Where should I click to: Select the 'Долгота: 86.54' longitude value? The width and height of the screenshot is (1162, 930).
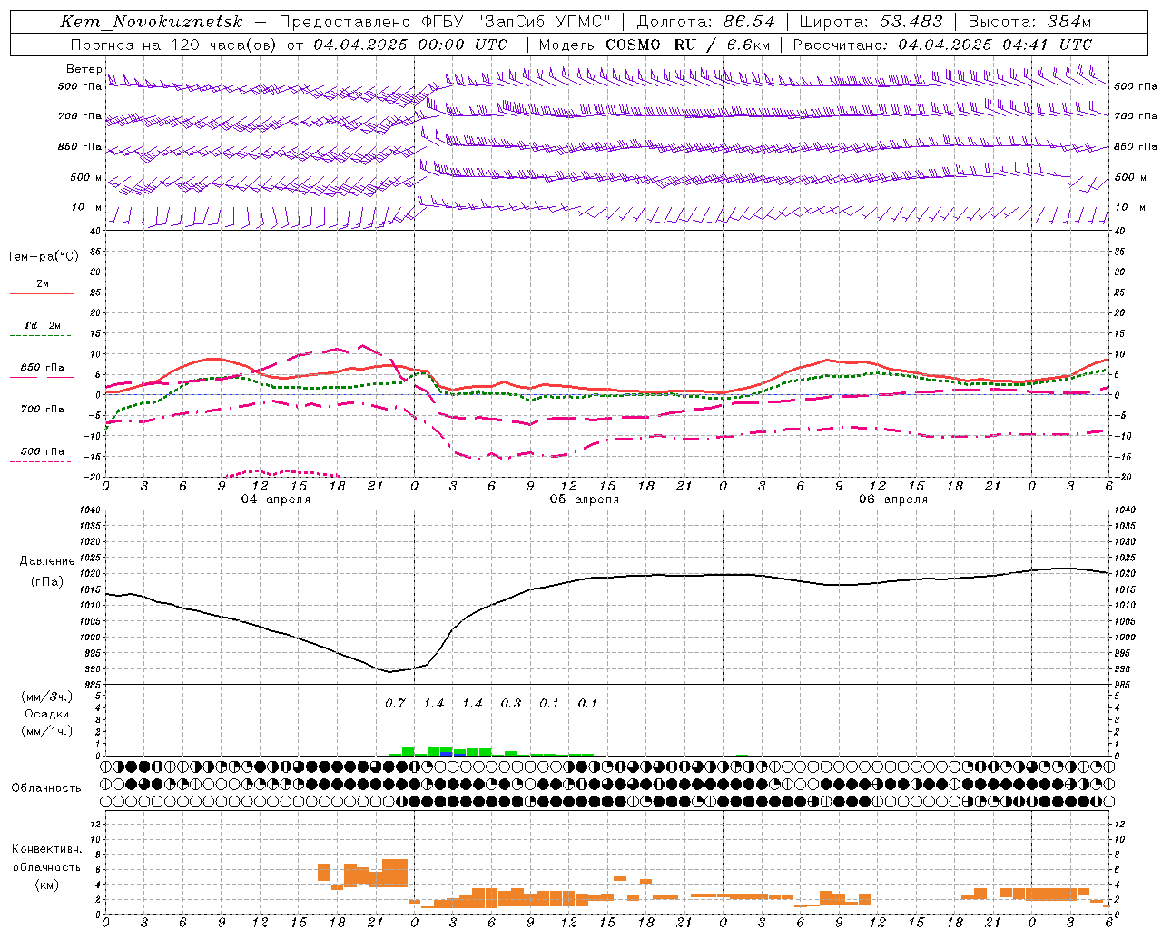tap(705, 22)
